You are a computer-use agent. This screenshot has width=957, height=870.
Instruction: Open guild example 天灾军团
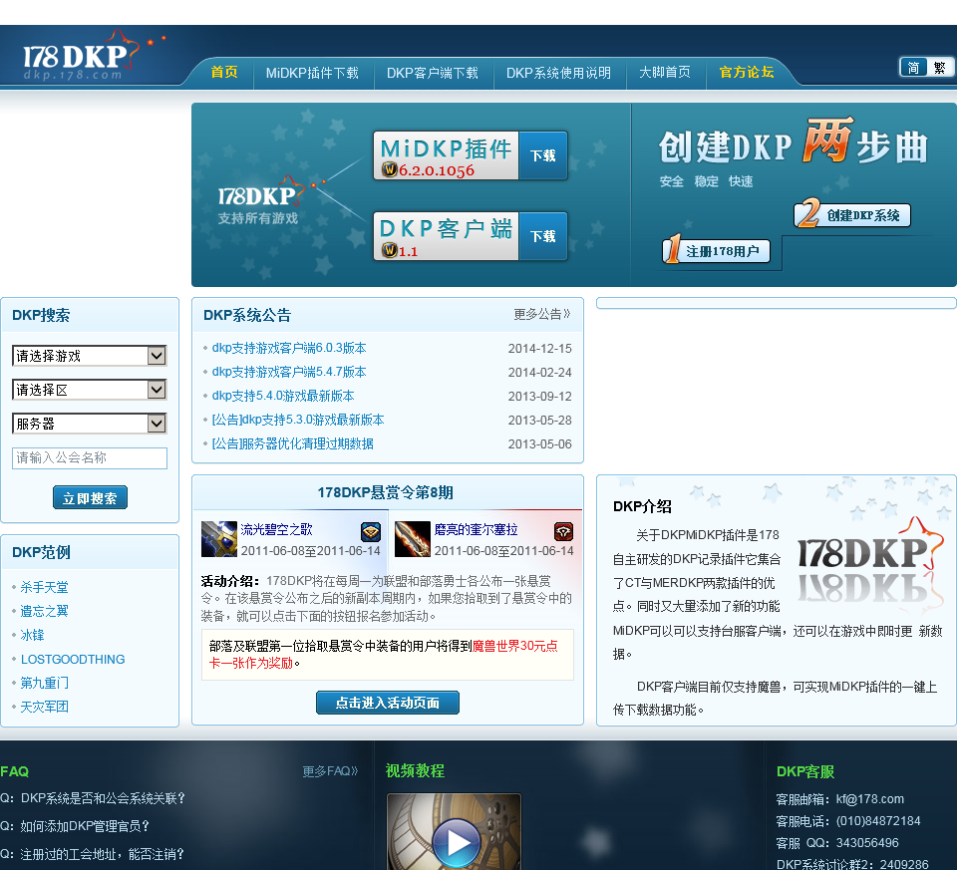point(44,707)
